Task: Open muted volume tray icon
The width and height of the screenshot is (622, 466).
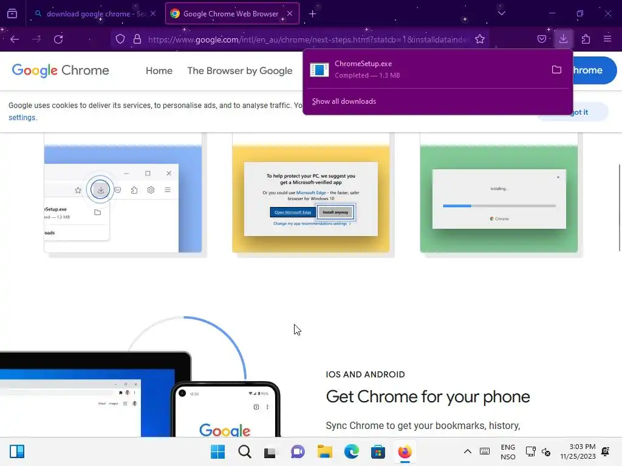Action: pos(546,451)
